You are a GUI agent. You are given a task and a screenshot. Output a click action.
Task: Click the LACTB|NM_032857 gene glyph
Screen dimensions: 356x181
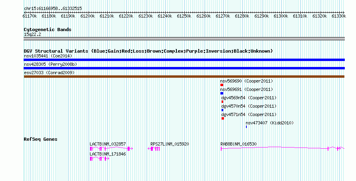(x=111, y=149)
